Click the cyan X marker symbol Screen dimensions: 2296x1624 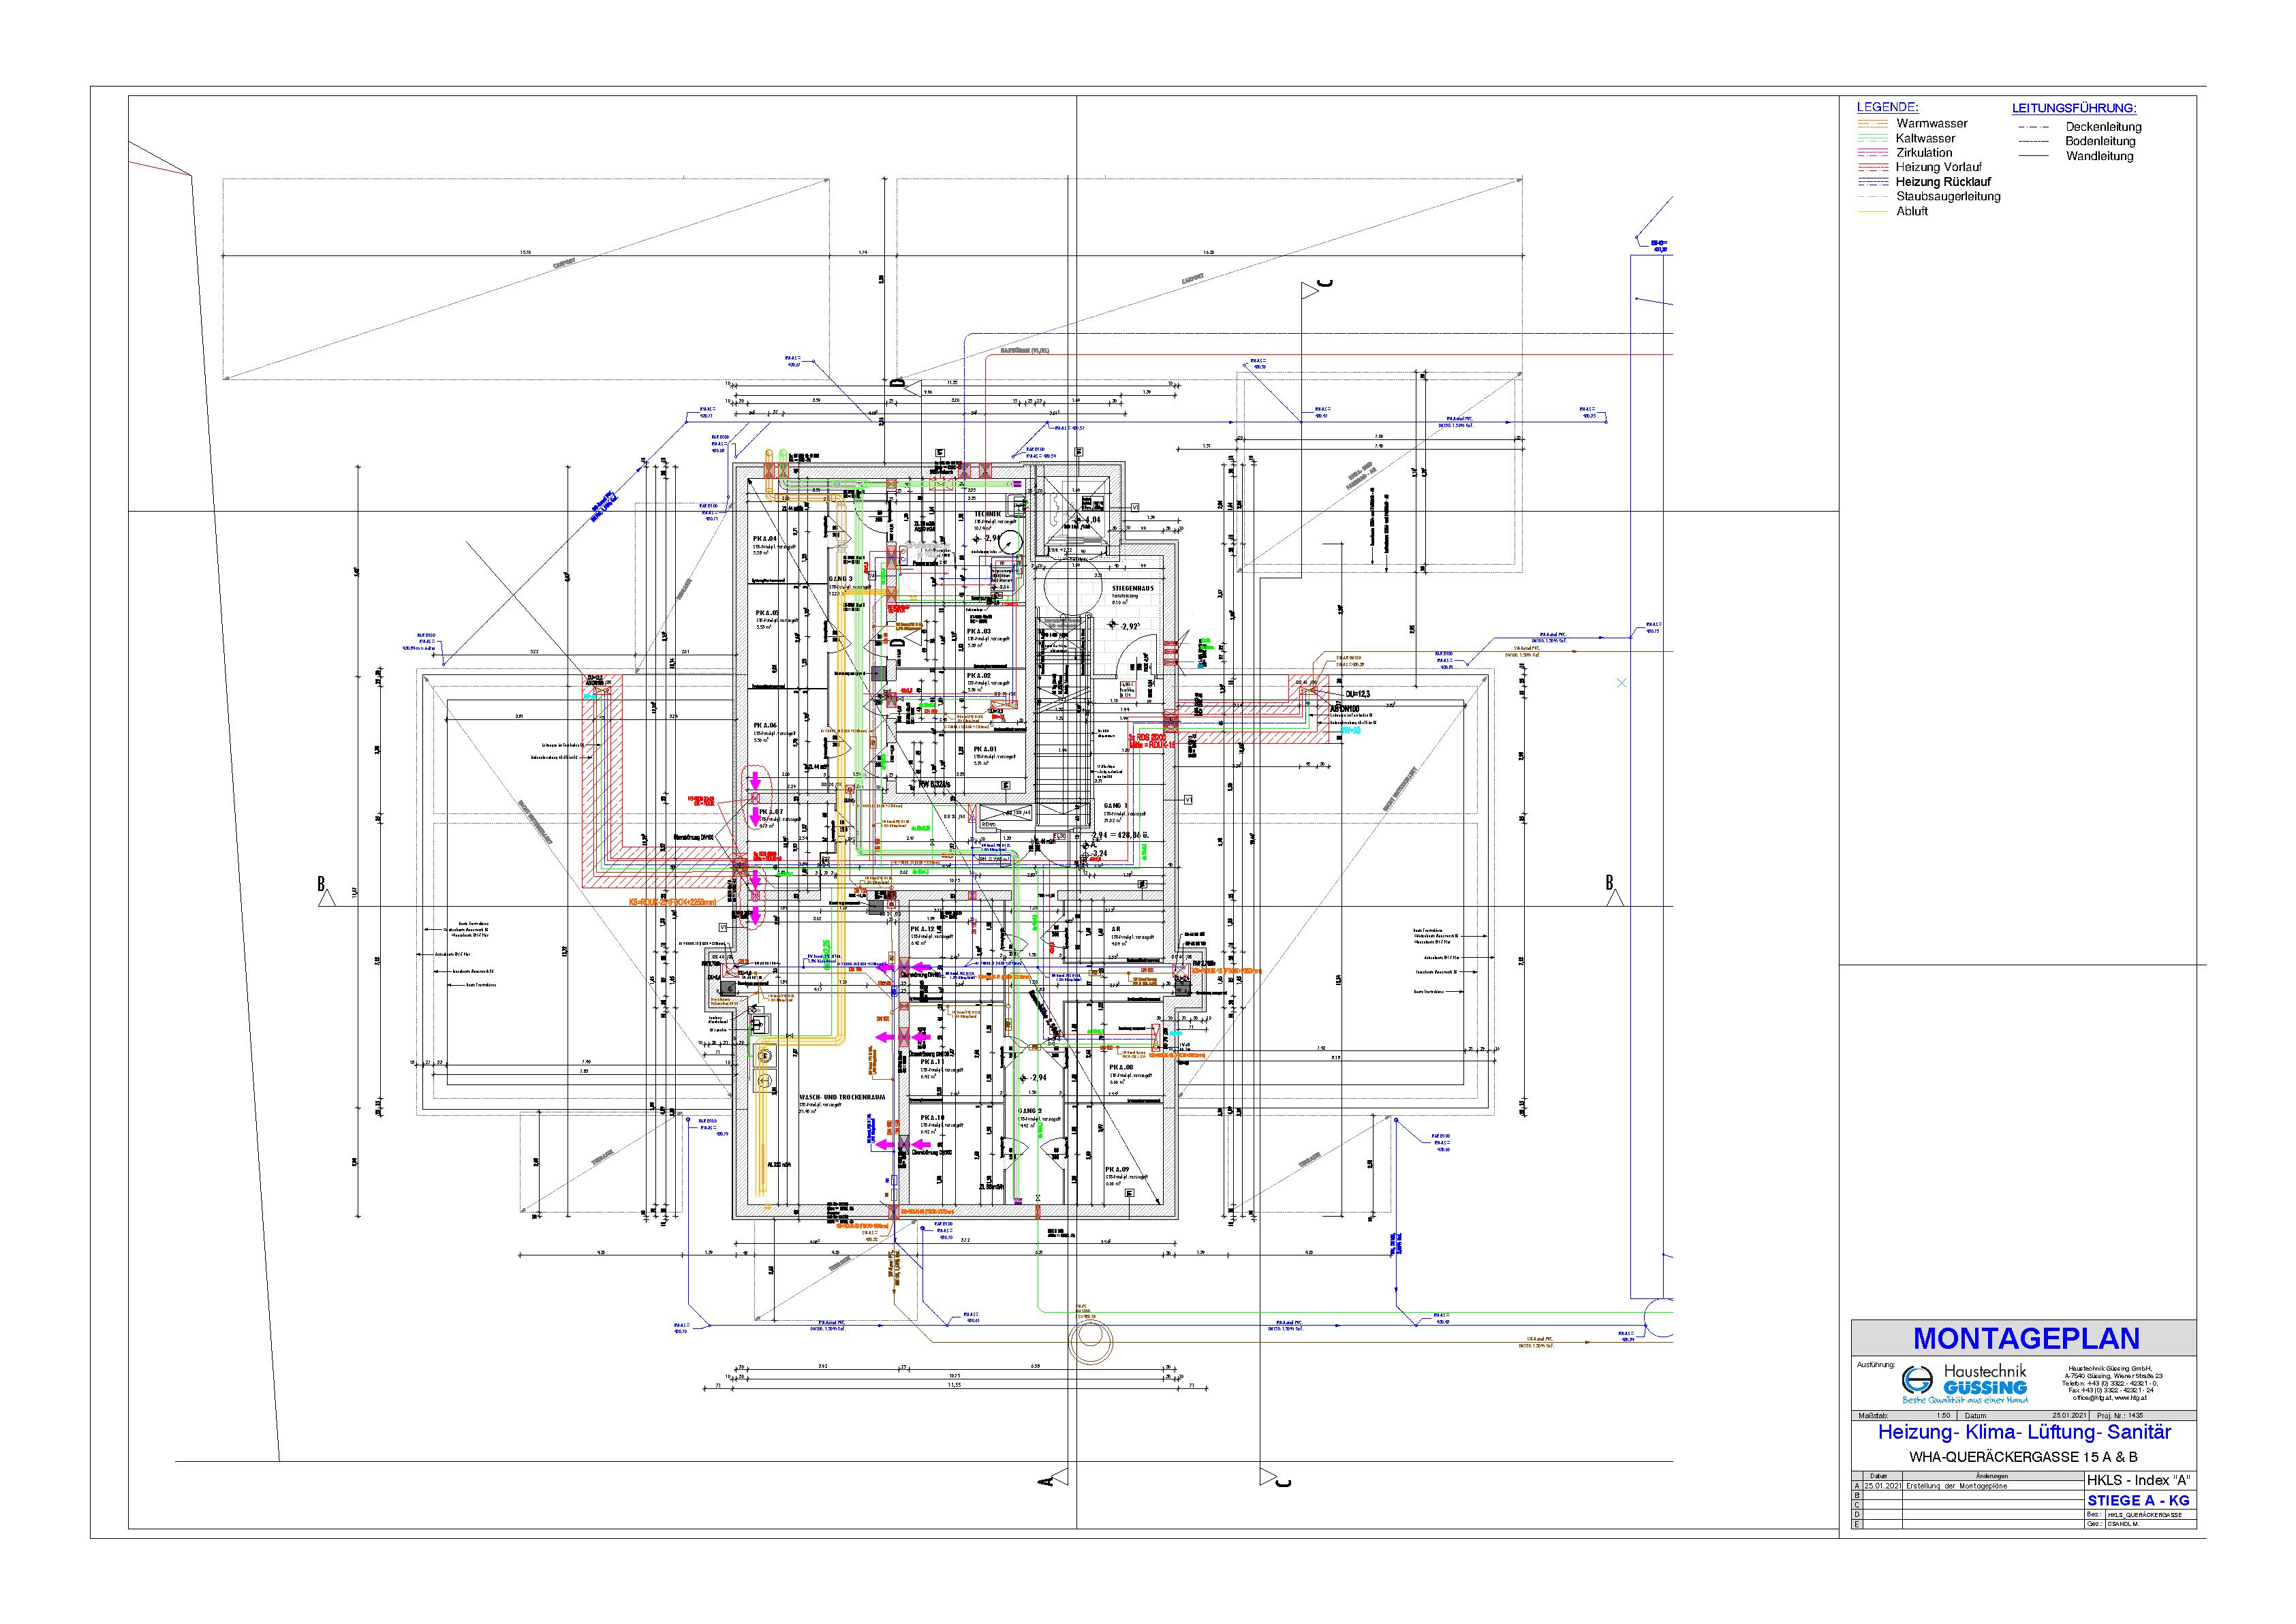pos(1622,683)
